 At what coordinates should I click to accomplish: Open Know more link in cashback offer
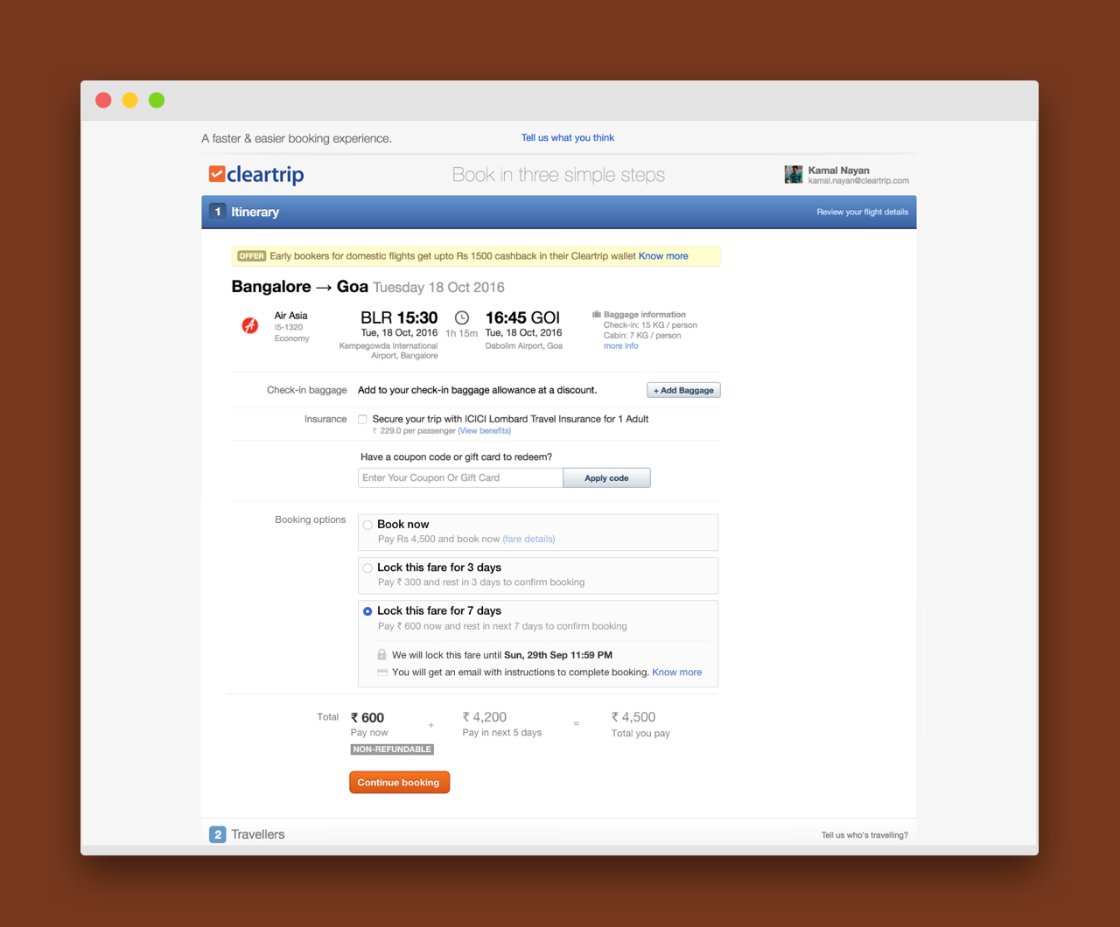point(663,256)
